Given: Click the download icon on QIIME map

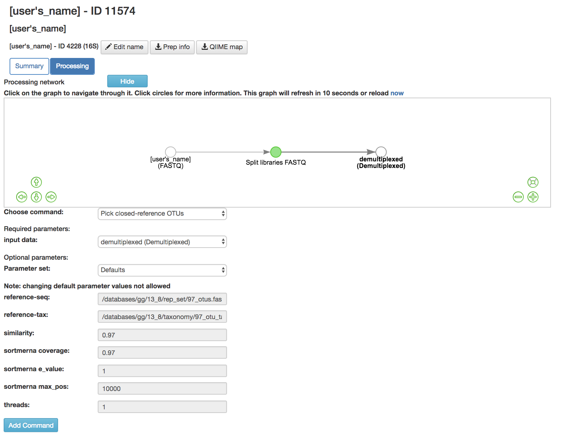Looking at the screenshot, I should coord(205,47).
